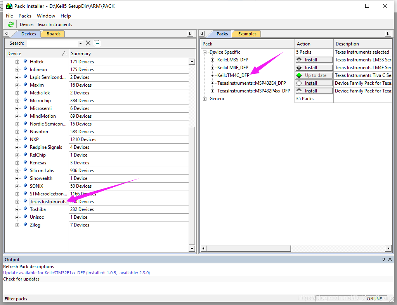397x305 pixels.
Task: Expand the Texas Instruments device node
Action: [x=17, y=202]
